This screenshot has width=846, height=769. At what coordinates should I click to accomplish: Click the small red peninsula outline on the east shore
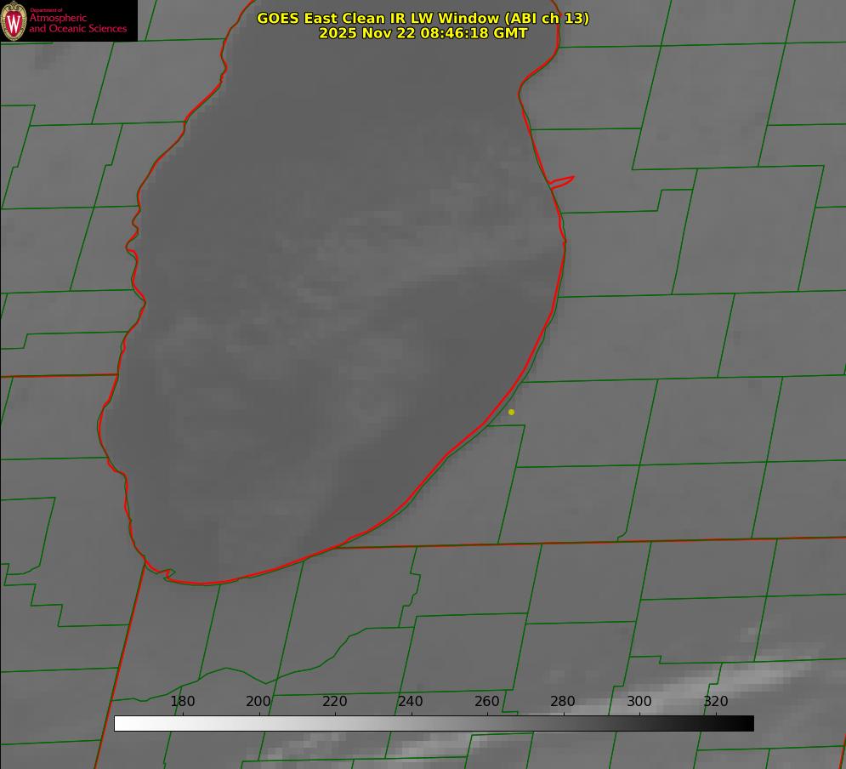[562, 181]
